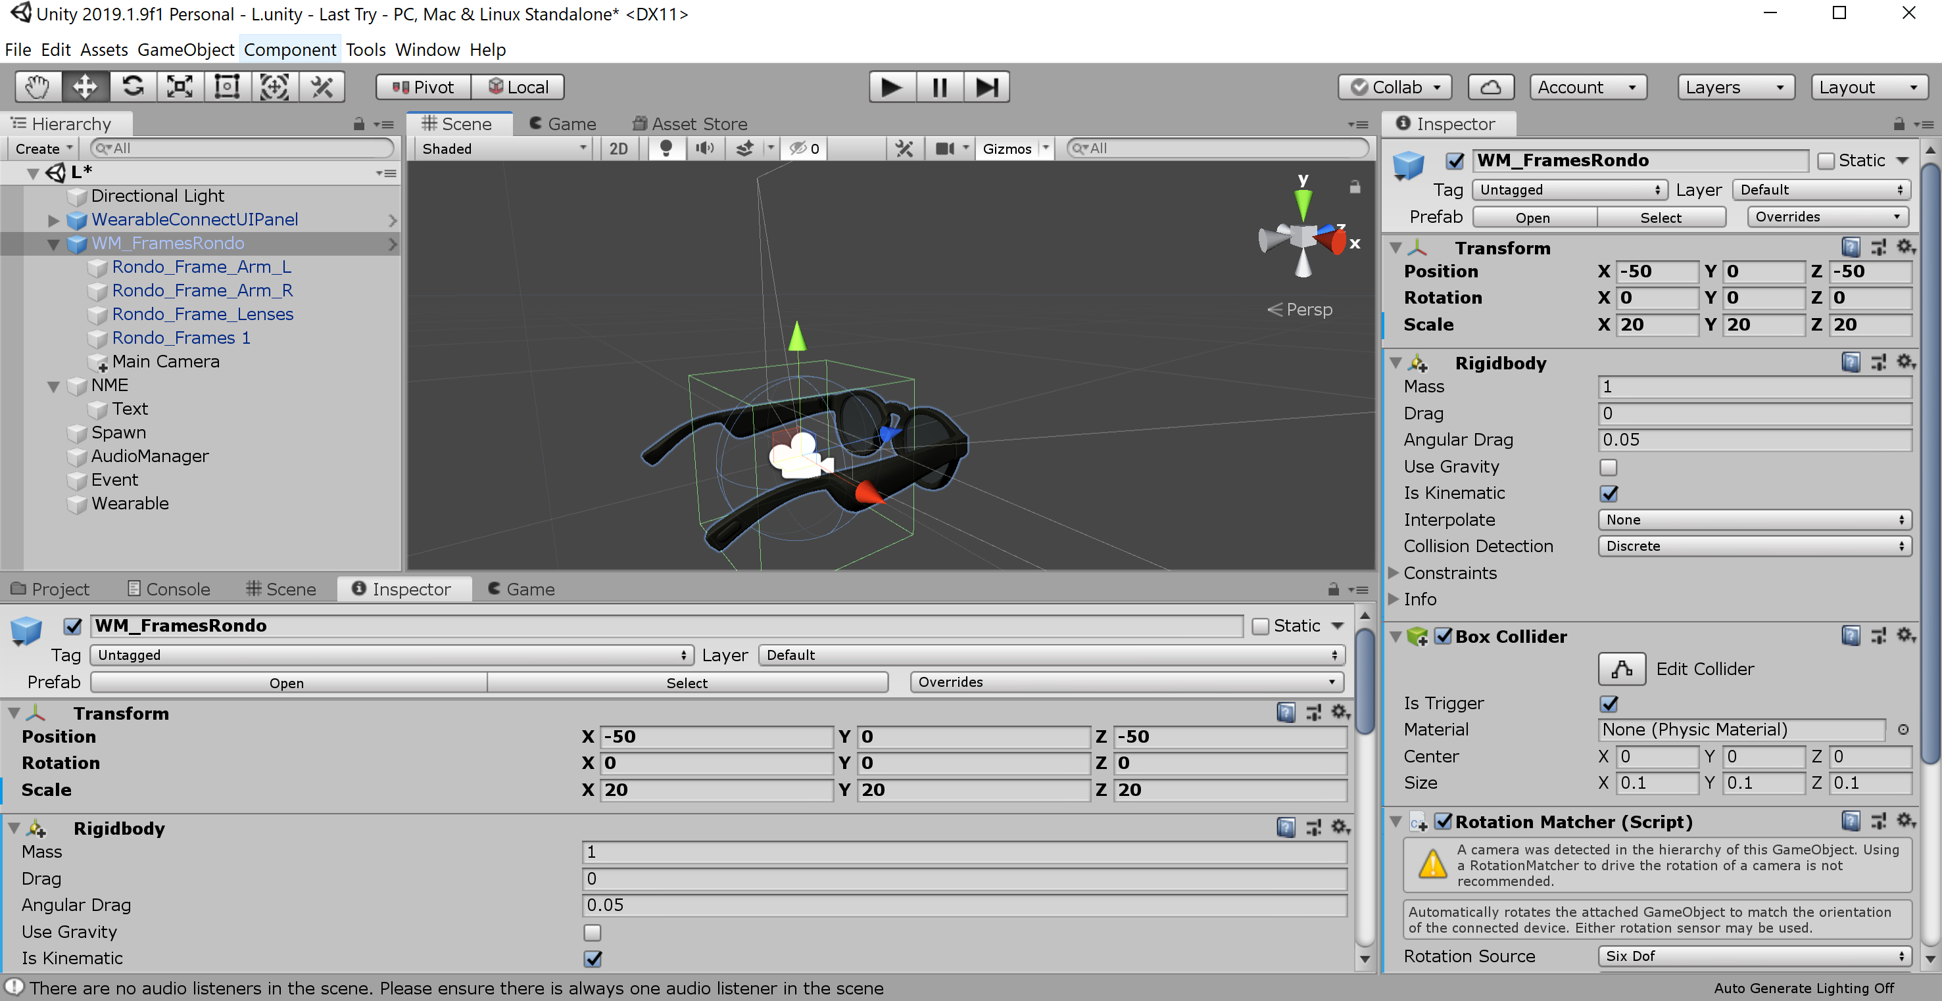Click the cloud services icon
The height and width of the screenshot is (1001, 1942).
pos(1490,87)
